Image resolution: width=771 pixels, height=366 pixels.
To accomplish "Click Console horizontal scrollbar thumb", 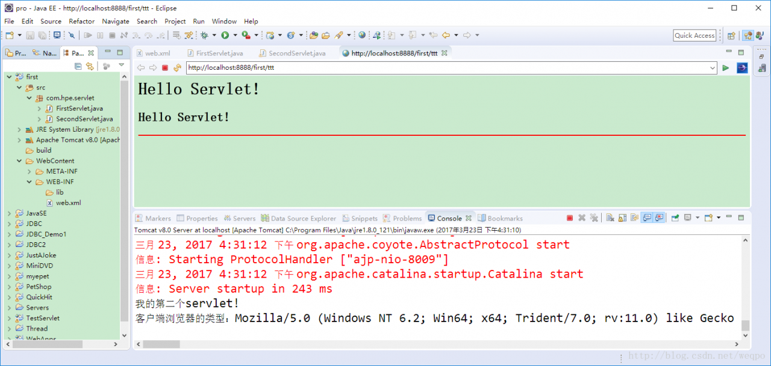I will click(x=161, y=344).
